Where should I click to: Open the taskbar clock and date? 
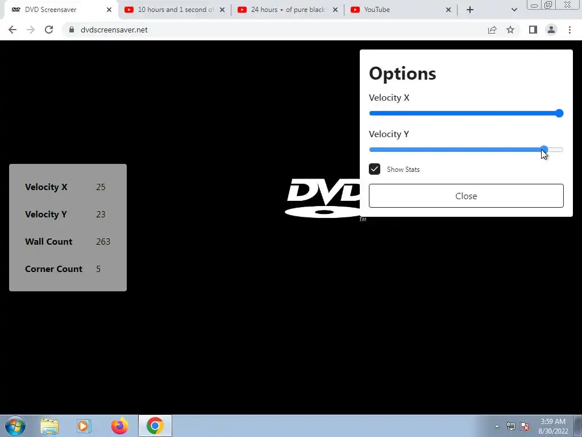(553, 426)
